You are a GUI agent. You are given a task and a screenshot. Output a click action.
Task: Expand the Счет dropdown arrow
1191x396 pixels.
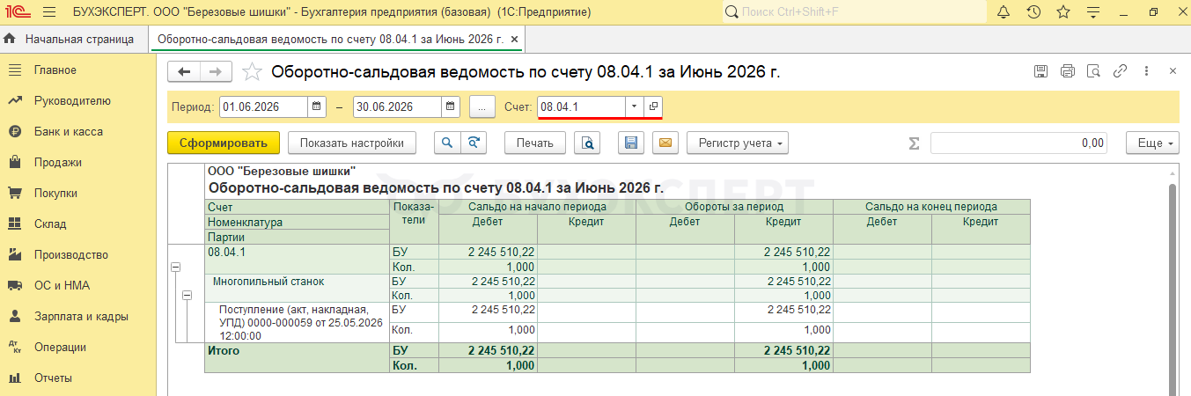pos(635,106)
